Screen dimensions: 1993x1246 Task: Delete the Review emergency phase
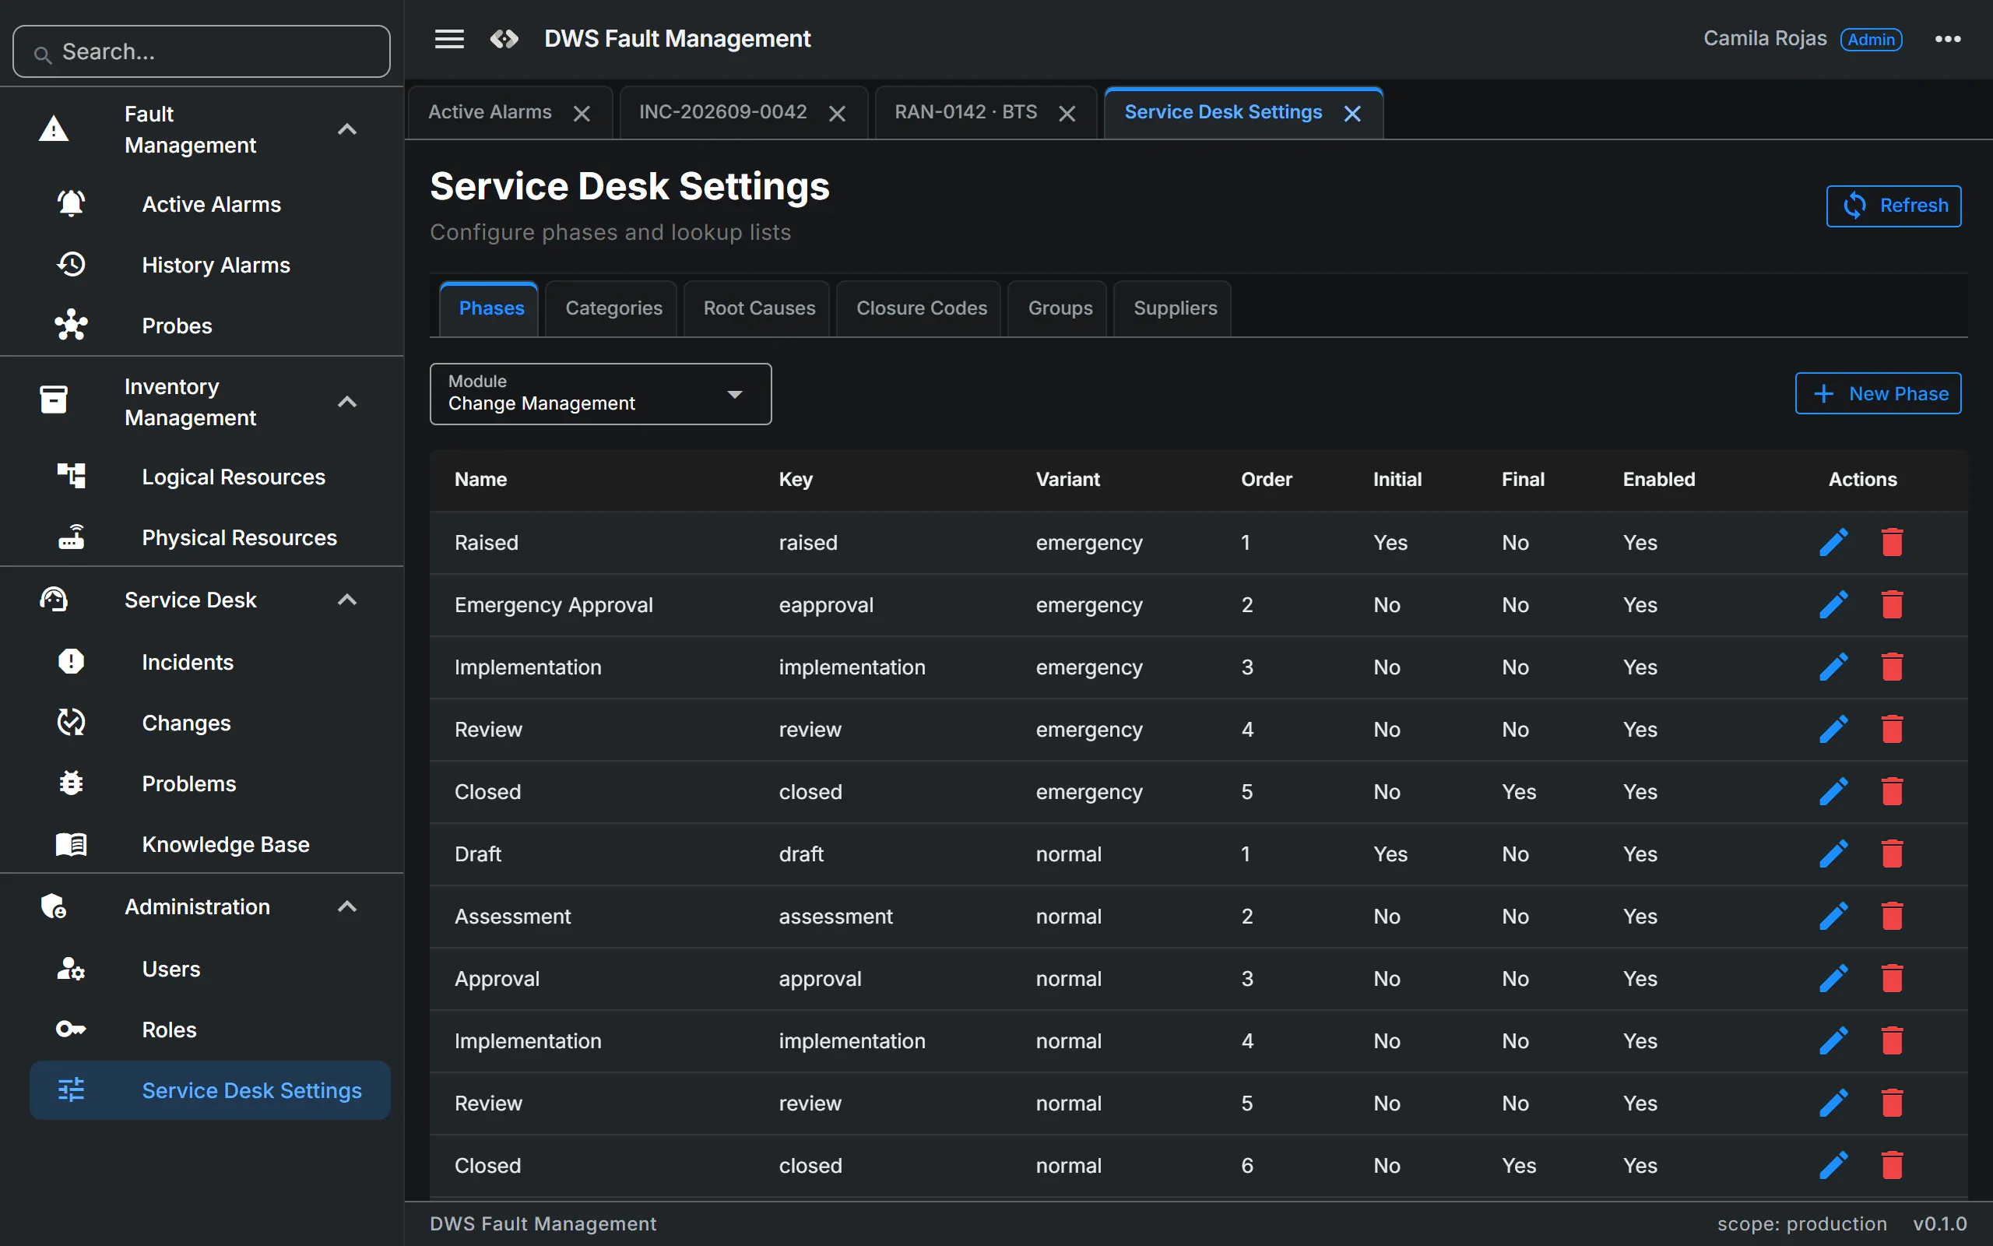1893,730
